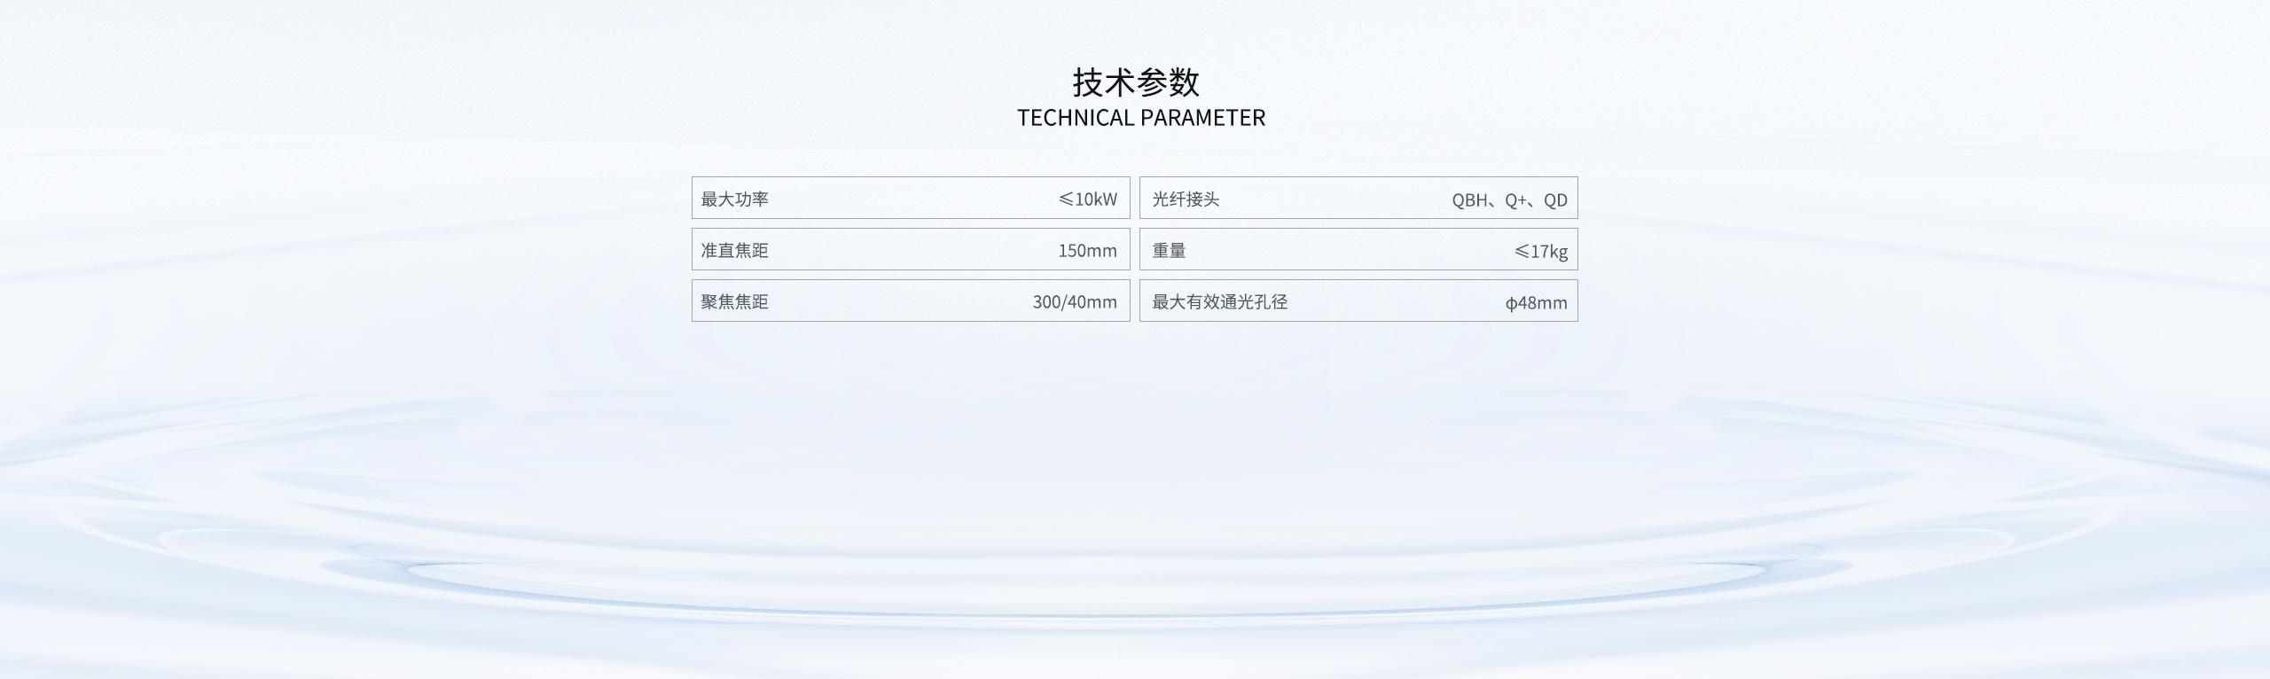The width and height of the screenshot is (2270, 679).
Task: Select the 光纤接头 label
Action: click(1186, 199)
